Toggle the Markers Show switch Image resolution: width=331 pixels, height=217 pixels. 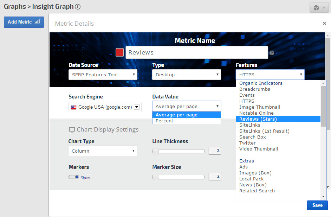tap(74, 177)
